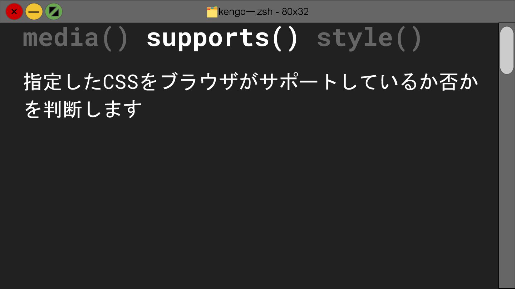The image size is (515, 289).
Task: Click the folder icon in title bar
Action: 212,12
